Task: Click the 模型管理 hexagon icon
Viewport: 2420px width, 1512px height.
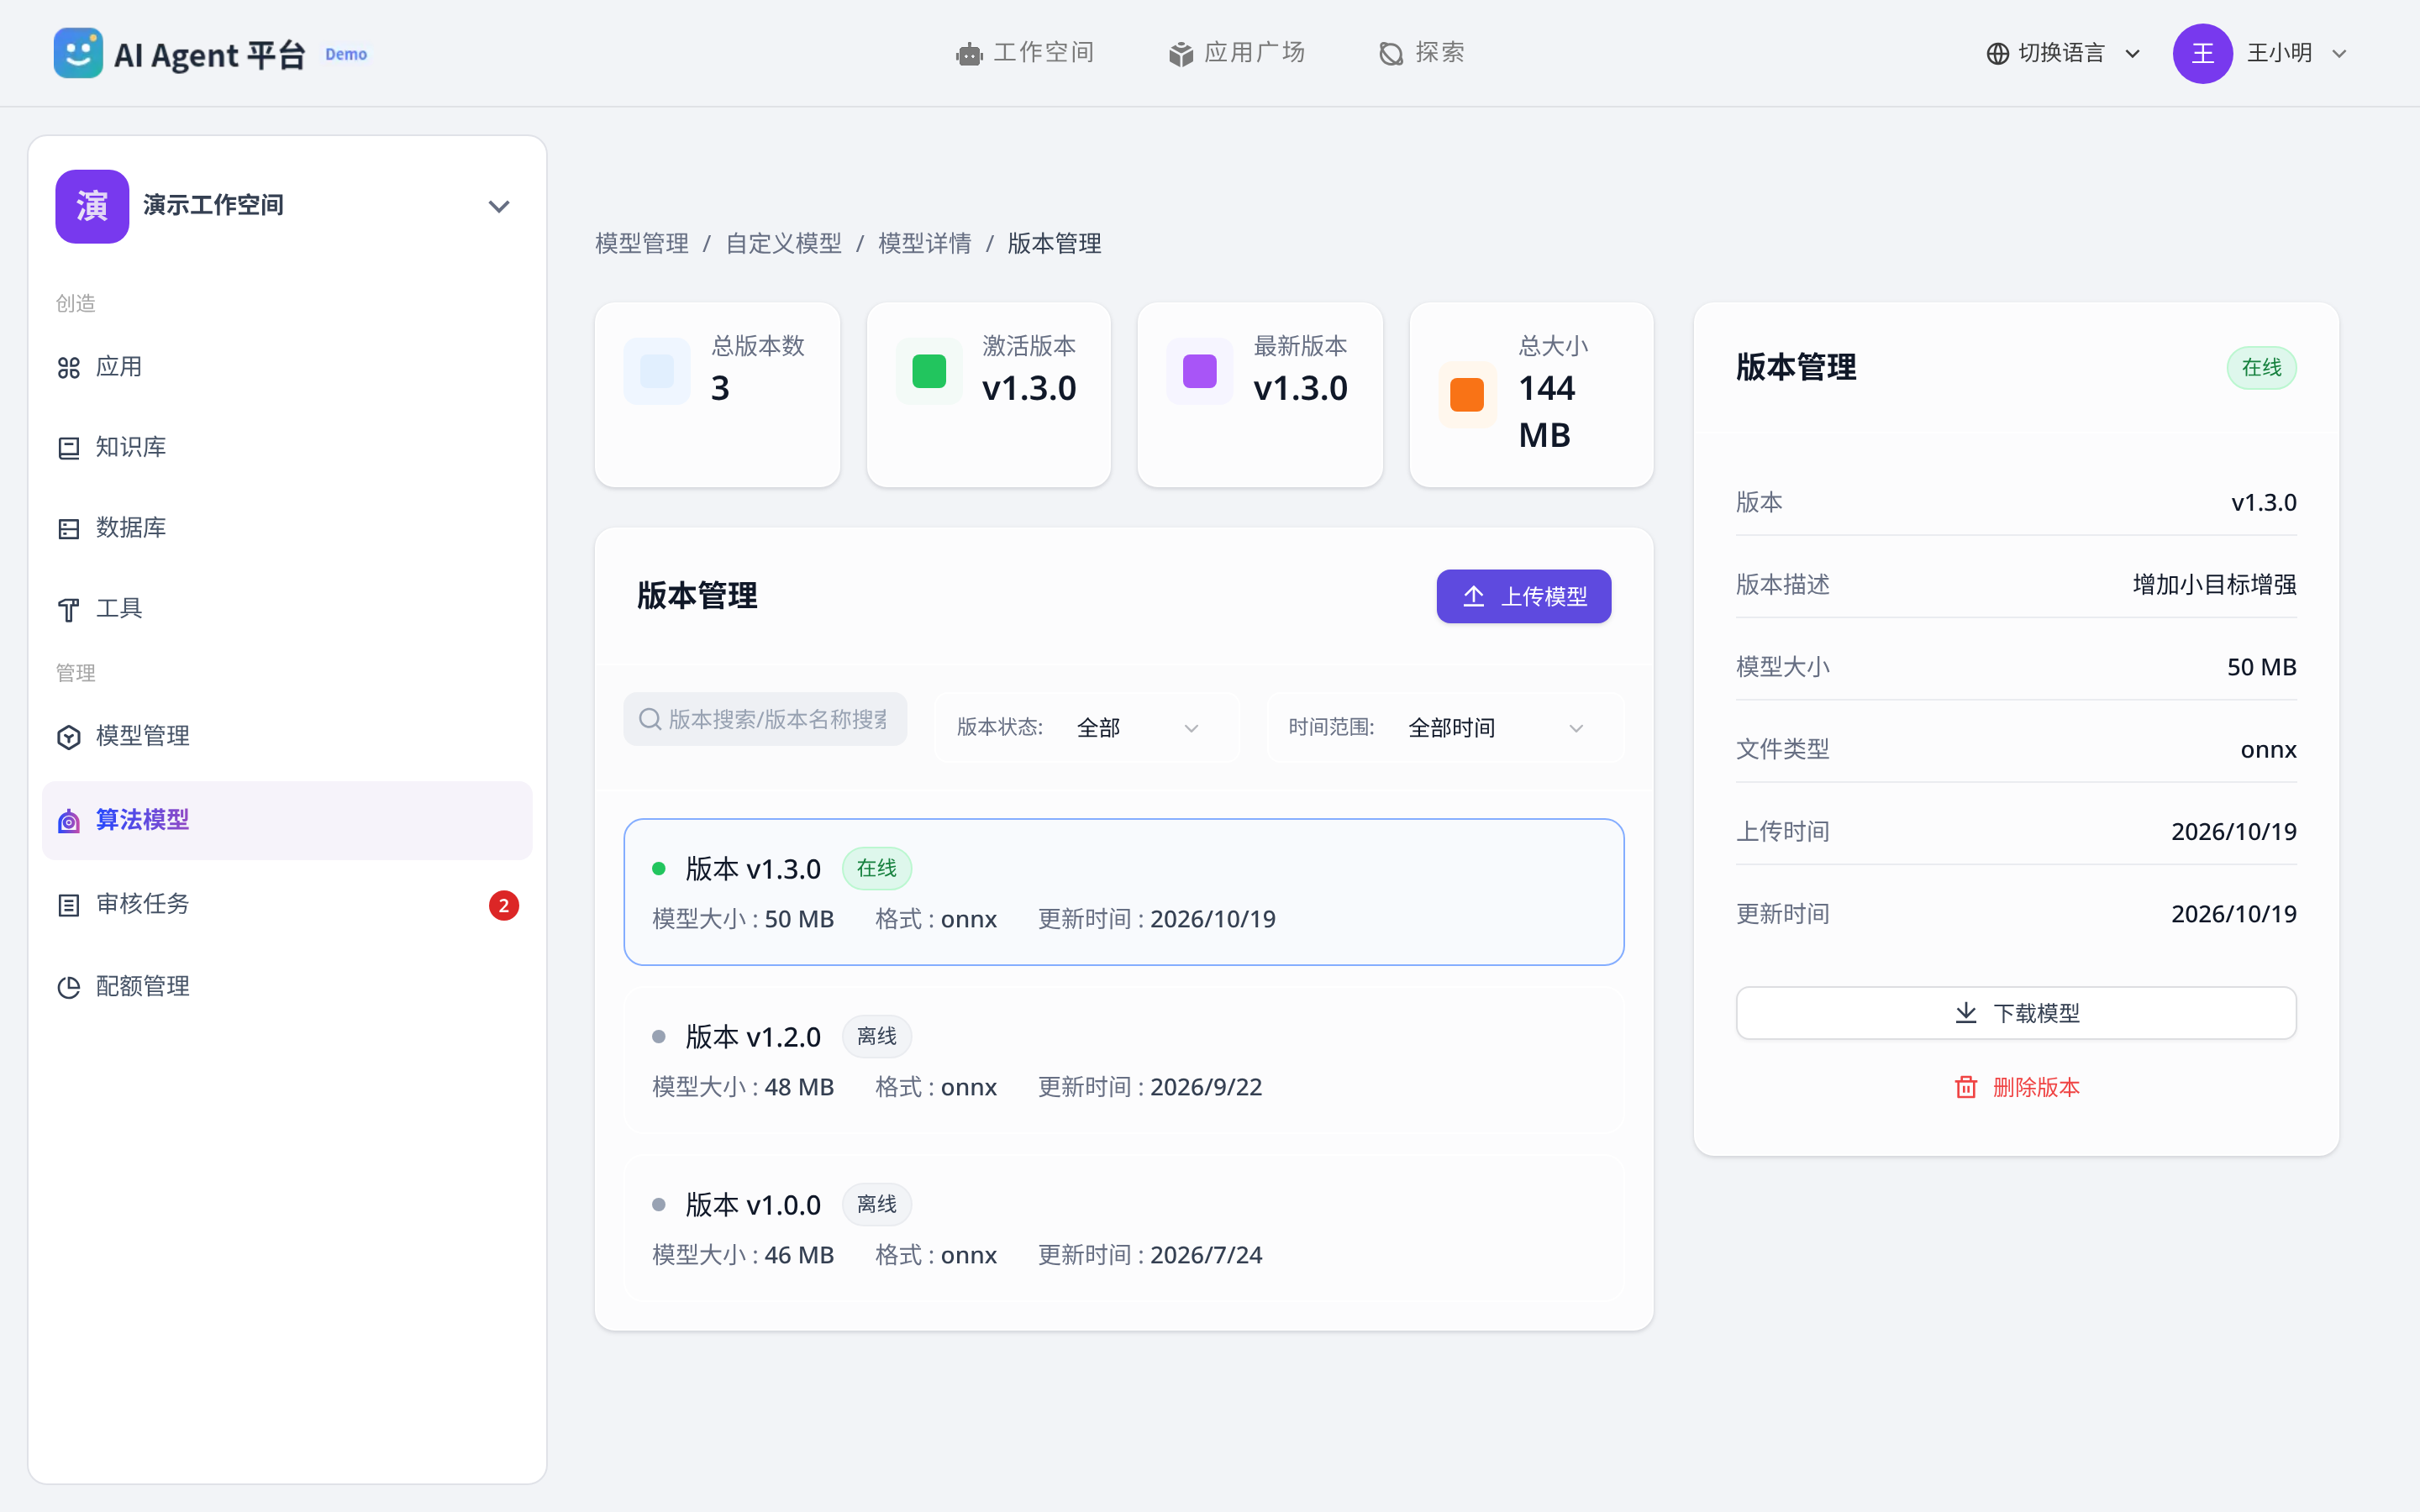Action: [x=69, y=737]
